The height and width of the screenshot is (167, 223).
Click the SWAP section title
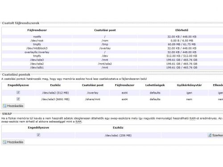pyautogui.click(x=7, y=114)
